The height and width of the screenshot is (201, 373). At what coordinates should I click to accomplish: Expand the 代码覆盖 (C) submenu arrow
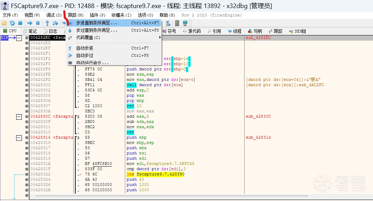[x=160, y=37]
